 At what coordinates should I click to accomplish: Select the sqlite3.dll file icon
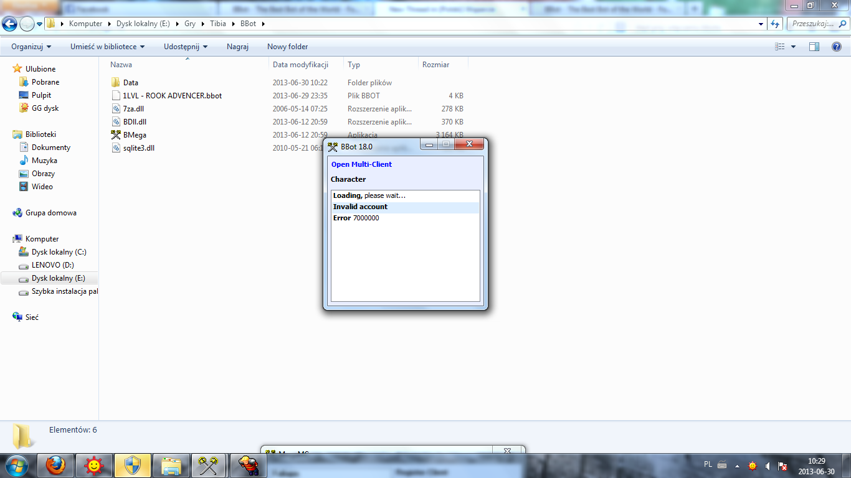[116, 148]
